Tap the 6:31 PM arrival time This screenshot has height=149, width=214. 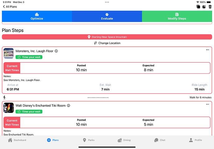[13, 89]
